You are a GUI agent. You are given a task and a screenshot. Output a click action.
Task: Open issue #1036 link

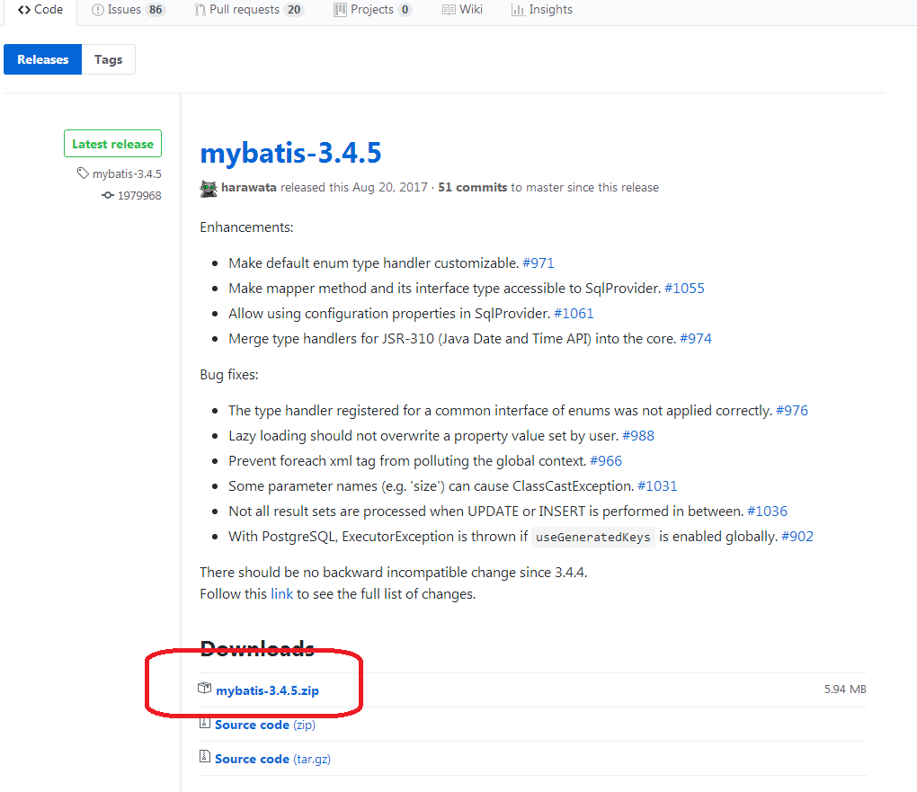767,512
